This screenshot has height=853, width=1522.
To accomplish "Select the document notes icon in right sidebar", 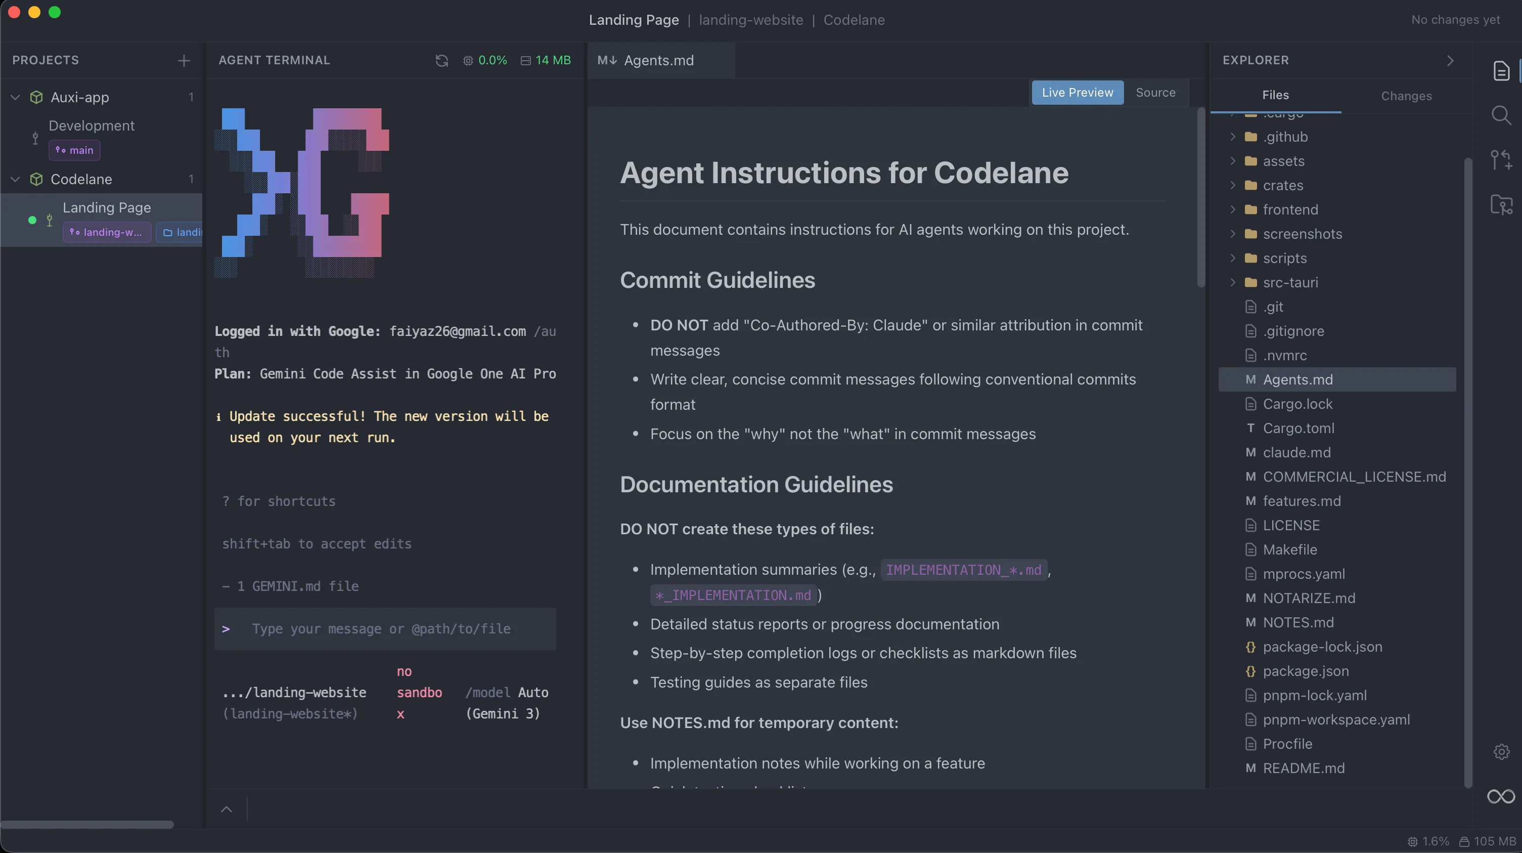I will point(1501,71).
